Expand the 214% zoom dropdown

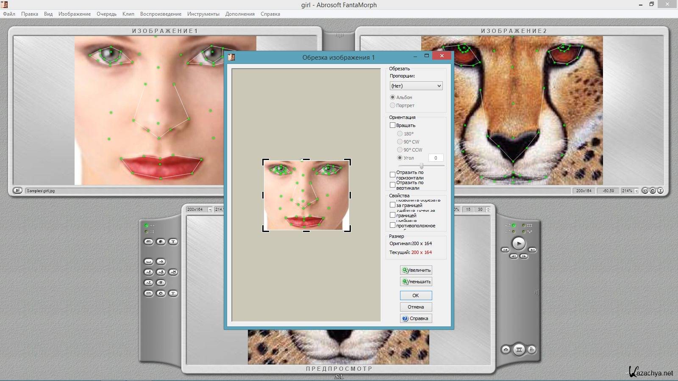click(636, 191)
